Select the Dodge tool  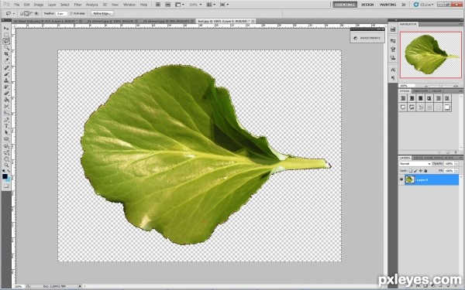tap(6, 113)
